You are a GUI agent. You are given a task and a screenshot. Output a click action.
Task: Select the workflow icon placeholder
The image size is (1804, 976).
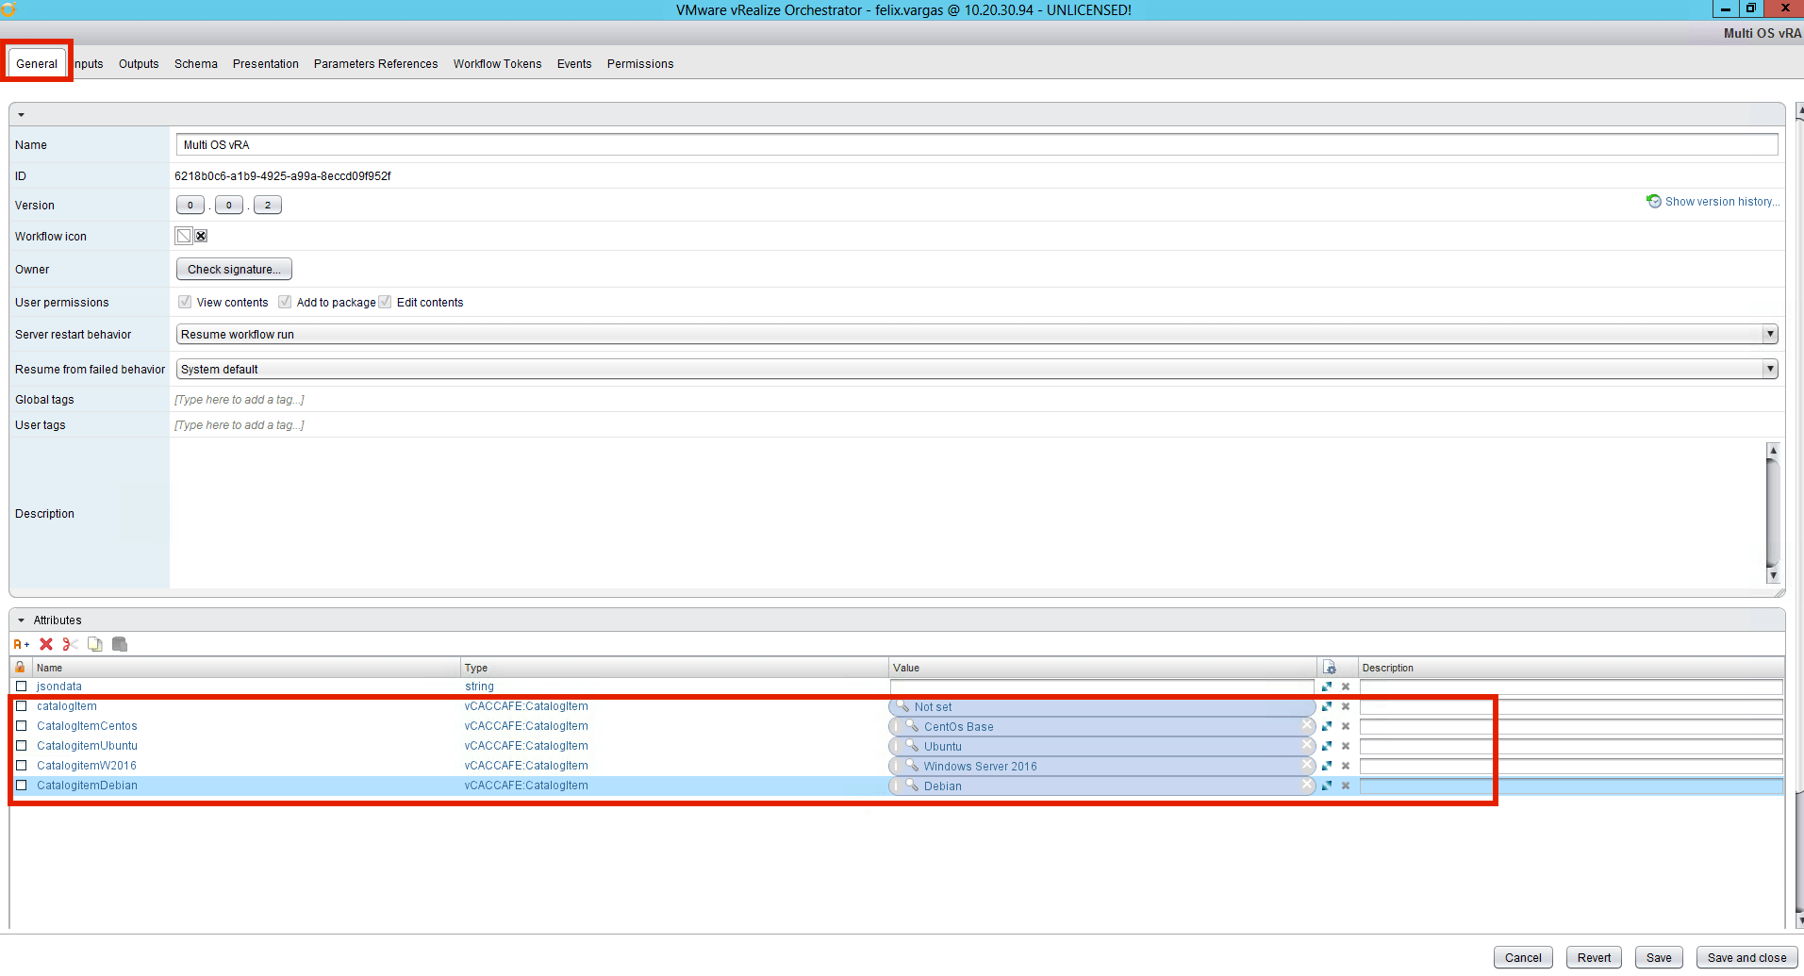point(184,236)
